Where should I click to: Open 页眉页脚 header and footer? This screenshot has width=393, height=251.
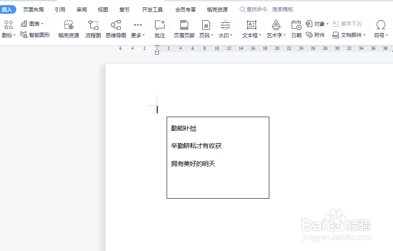click(184, 29)
